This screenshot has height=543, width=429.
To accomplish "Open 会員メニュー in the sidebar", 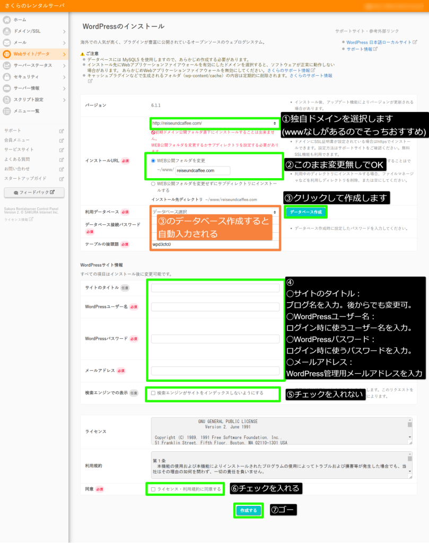I will click(x=17, y=140).
